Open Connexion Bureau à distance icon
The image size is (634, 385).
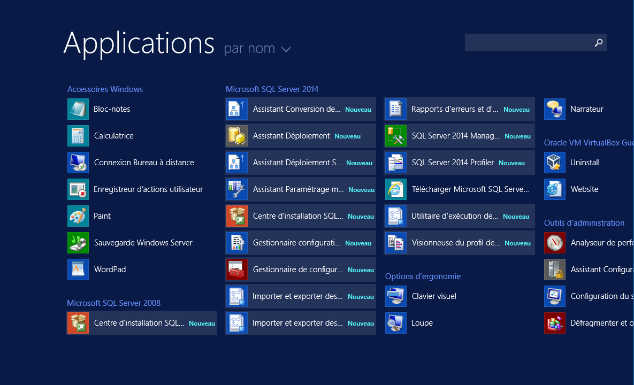78,163
